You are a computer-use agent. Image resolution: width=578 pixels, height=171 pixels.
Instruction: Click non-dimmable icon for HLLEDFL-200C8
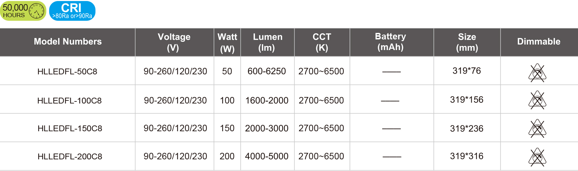coord(537,157)
